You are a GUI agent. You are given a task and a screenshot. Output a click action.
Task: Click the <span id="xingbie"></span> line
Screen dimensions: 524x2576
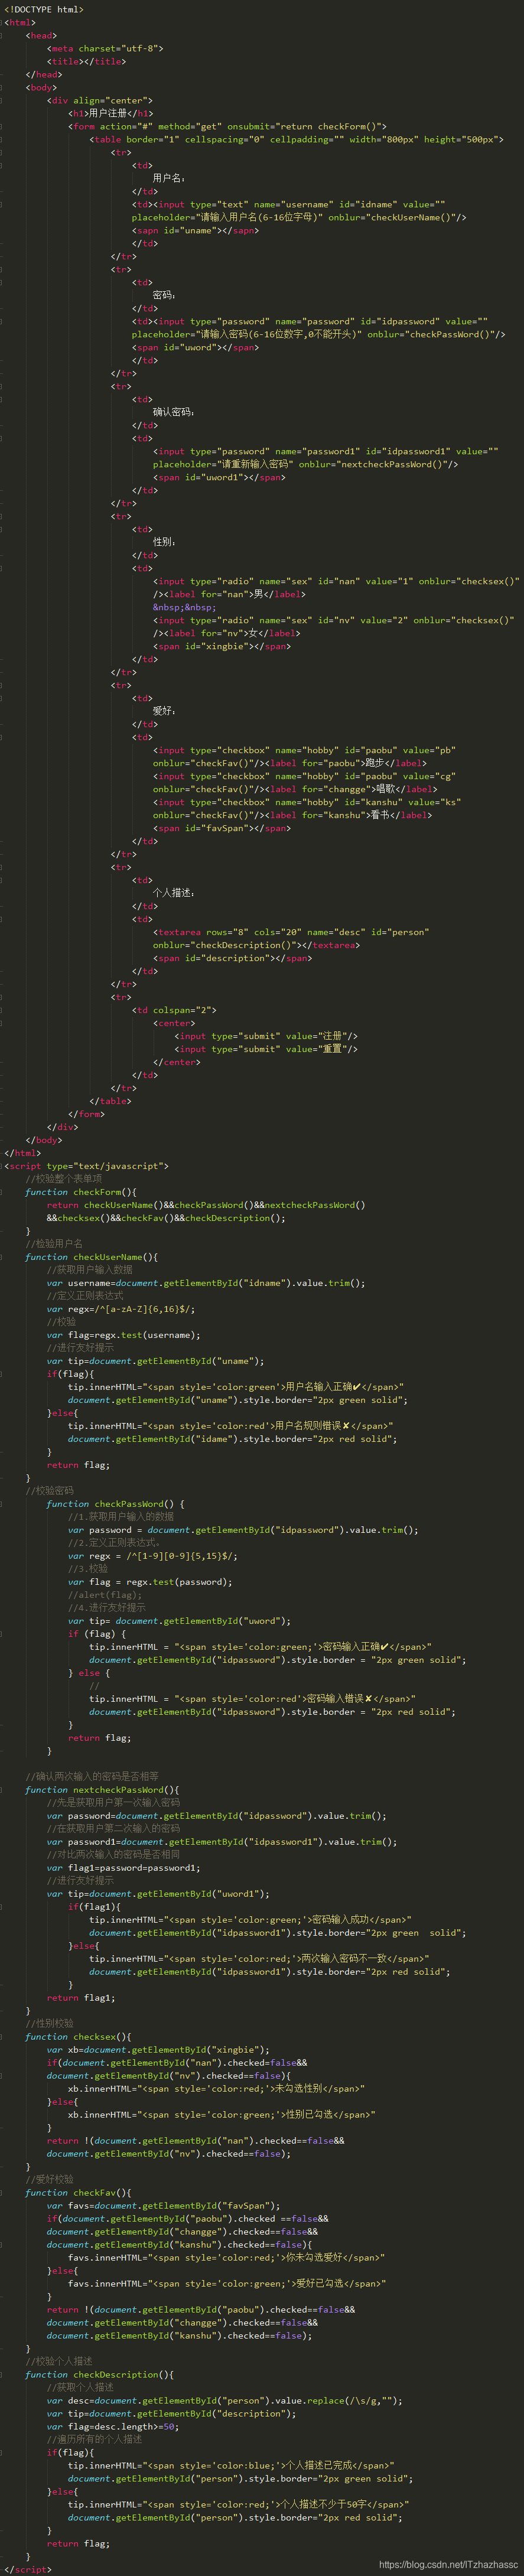222,647
